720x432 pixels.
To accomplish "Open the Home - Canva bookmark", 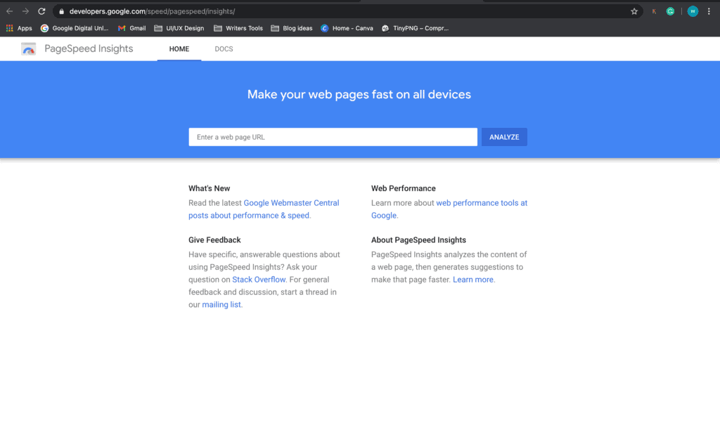I will [x=347, y=28].
